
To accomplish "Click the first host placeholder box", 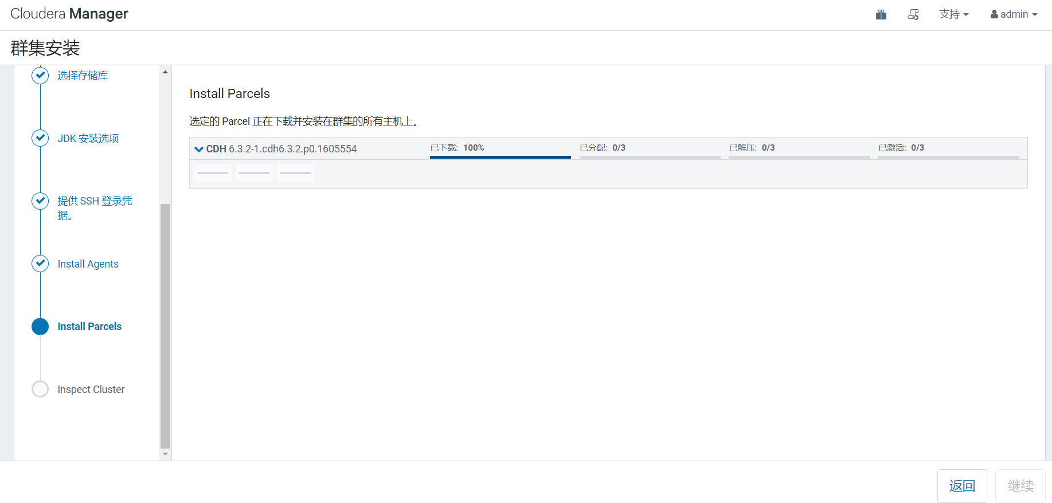I will 213,173.
